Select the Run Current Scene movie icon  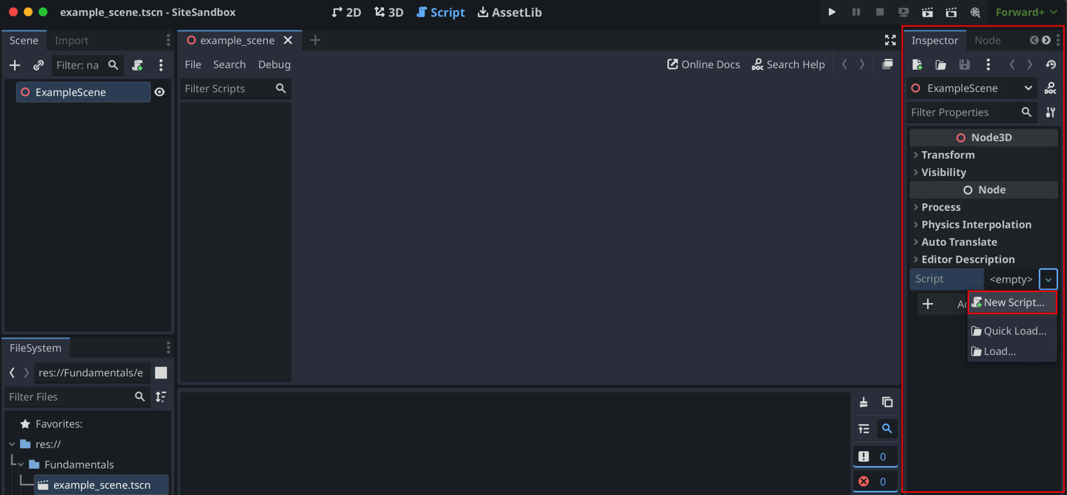tap(928, 12)
